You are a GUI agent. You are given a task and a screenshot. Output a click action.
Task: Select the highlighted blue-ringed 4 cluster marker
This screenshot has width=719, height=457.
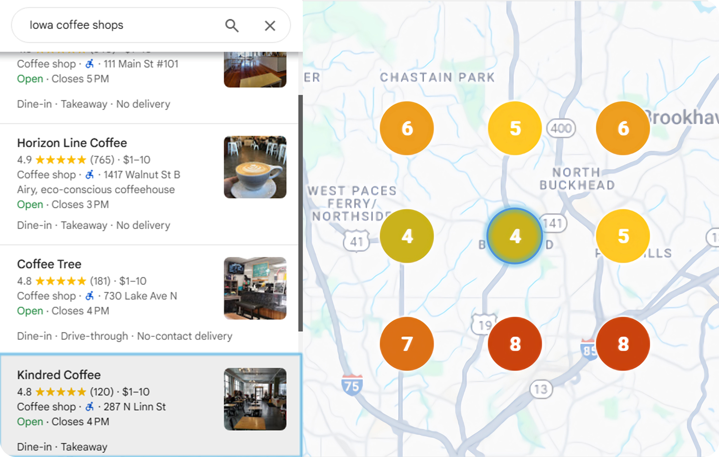point(515,236)
